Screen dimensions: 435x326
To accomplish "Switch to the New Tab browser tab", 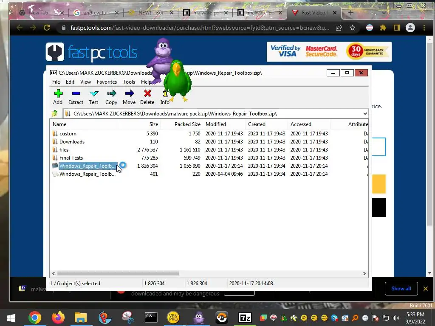I will click(39, 12).
